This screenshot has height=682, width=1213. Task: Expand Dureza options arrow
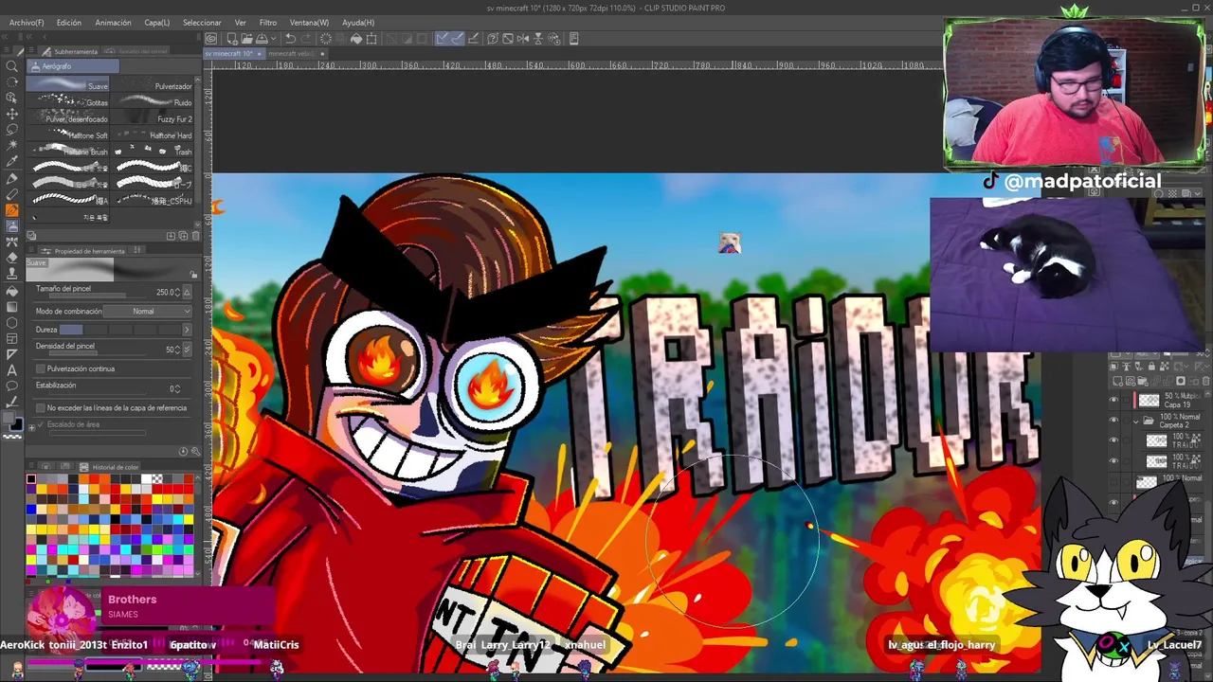point(186,330)
